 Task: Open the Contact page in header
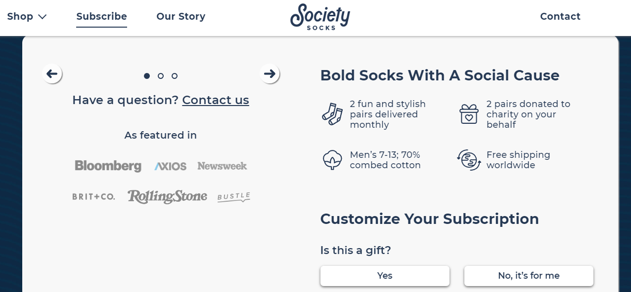[560, 16]
